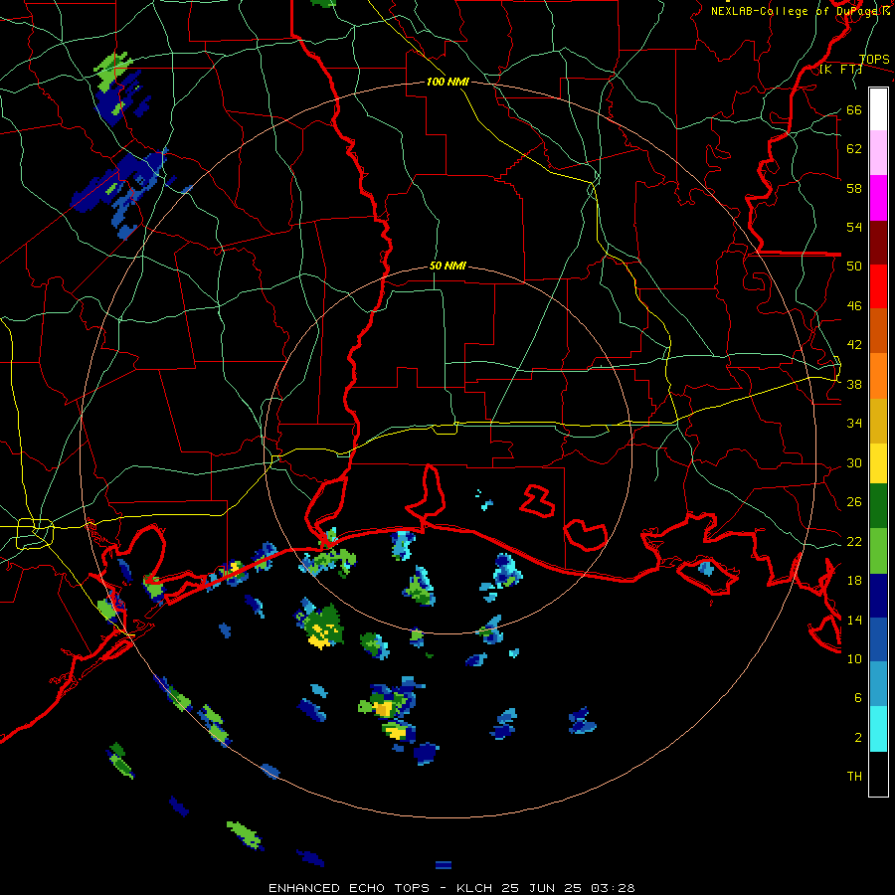This screenshot has height=895, width=895.
Task: Click the 18 legend value
Action: tap(854, 581)
